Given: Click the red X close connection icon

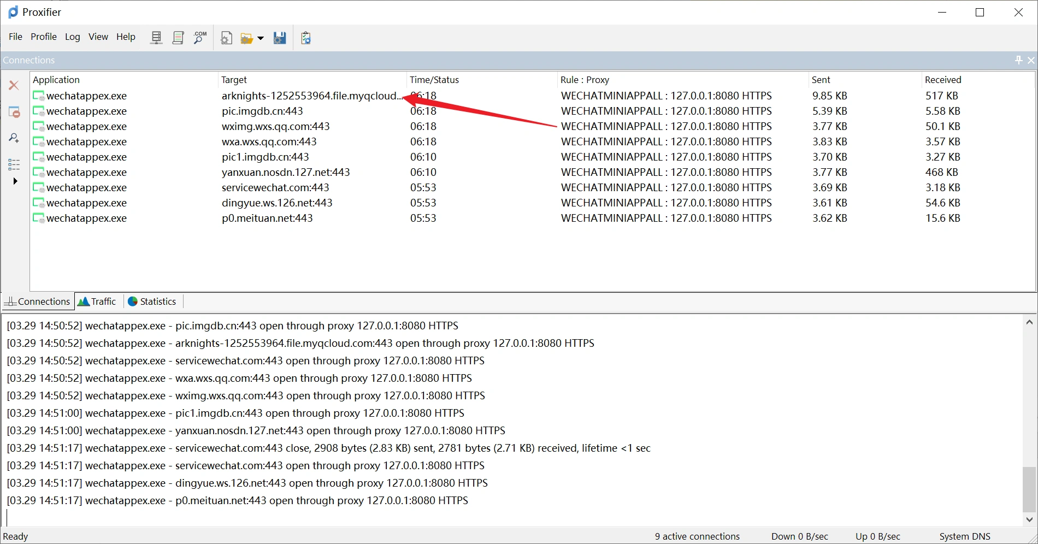Looking at the screenshot, I should click(x=14, y=85).
